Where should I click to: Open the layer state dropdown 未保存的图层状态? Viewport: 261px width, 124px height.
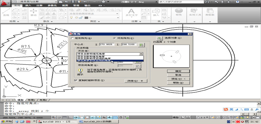(x=94, y=14)
